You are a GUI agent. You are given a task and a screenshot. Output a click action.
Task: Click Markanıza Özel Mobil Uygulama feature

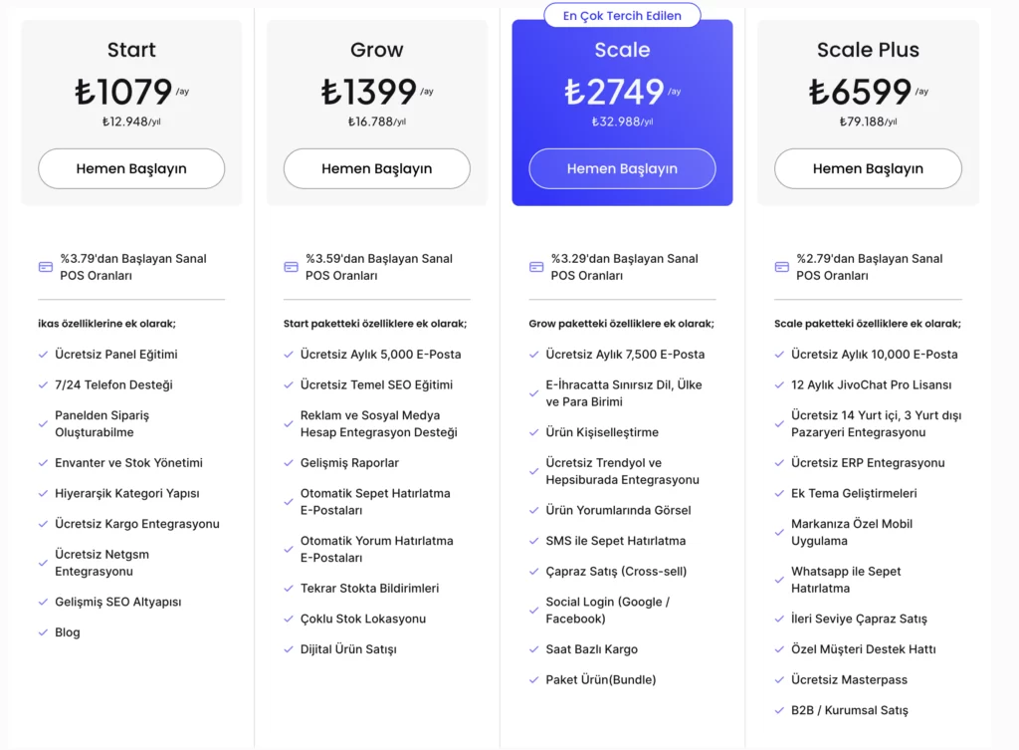(852, 532)
